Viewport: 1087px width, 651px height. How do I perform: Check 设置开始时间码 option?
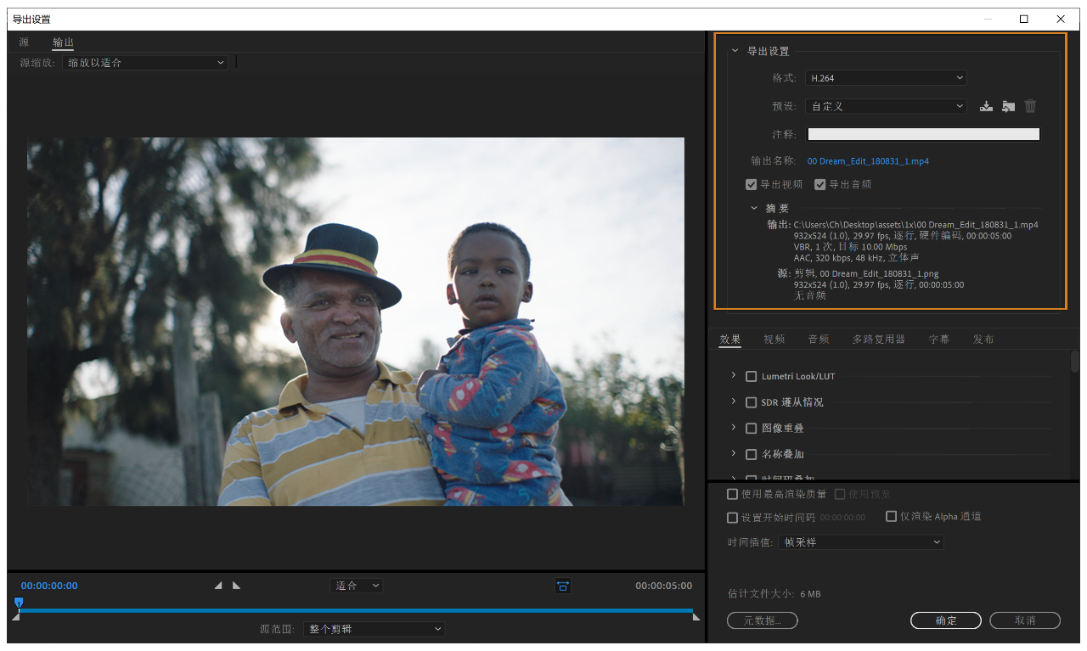click(x=733, y=517)
